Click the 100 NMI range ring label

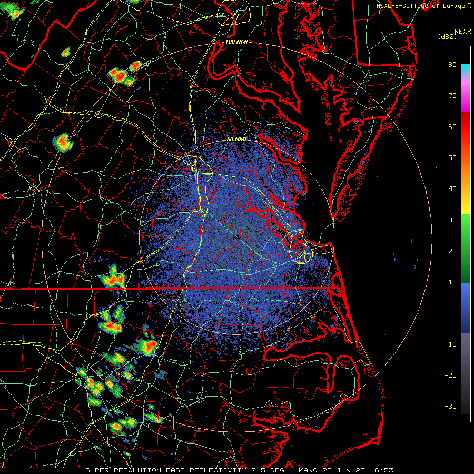tap(236, 42)
